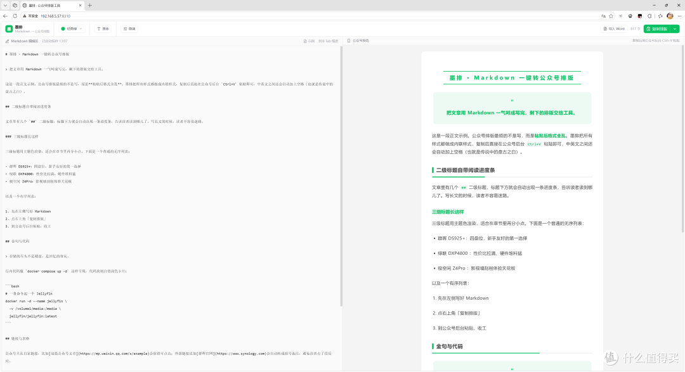
Task: Add page to favorites with star icon
Action: pyautogui.click(x=611, y=16)
